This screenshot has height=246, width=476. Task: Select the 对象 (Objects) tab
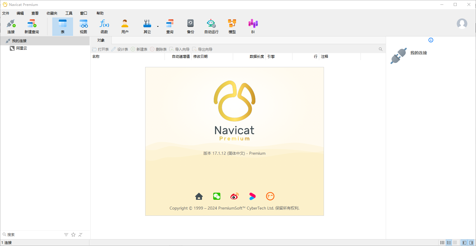point(101,40)
